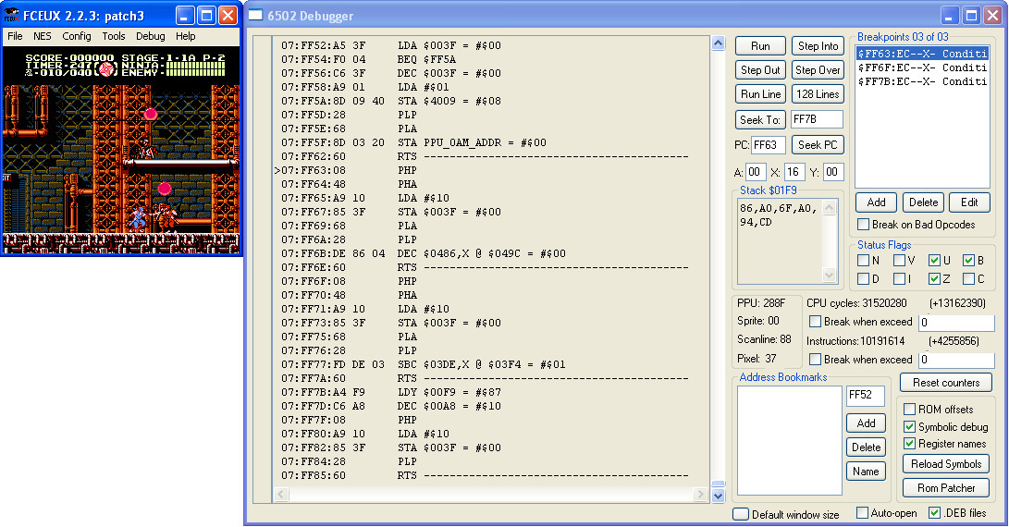This screenshot has height=527, width=1009.
Task: Toggle Default window size checkbox
Action: click(741, 514)
